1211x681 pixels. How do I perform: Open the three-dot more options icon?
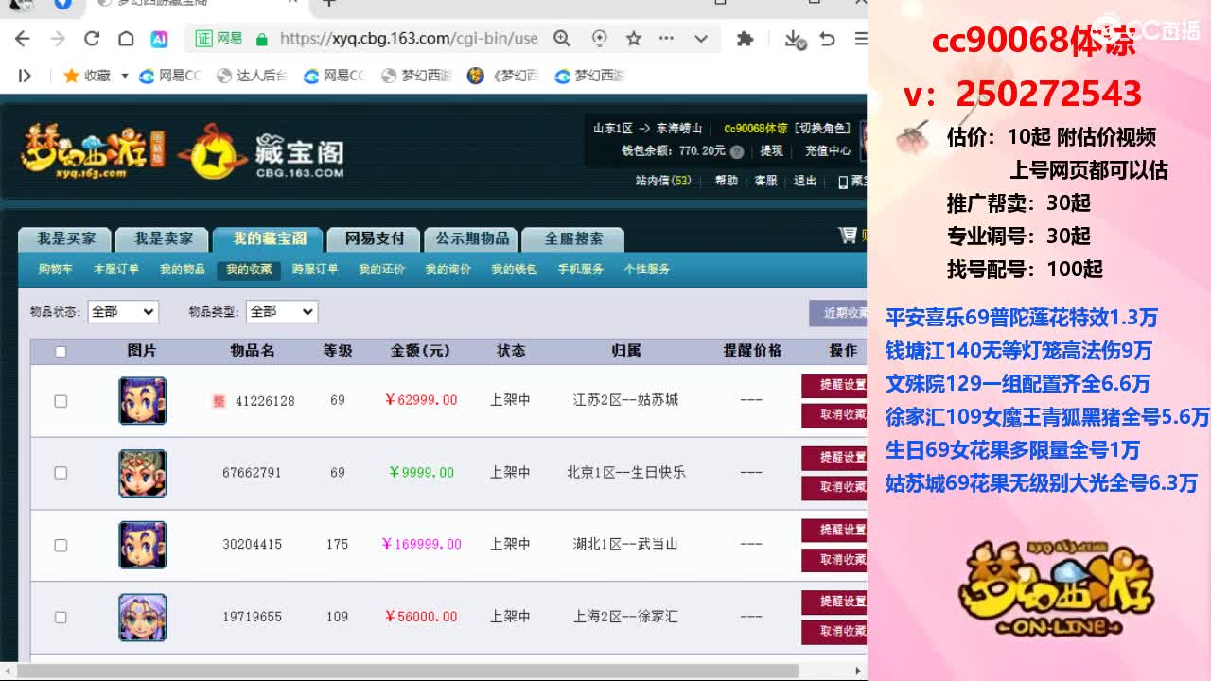(x=667, y=39)
